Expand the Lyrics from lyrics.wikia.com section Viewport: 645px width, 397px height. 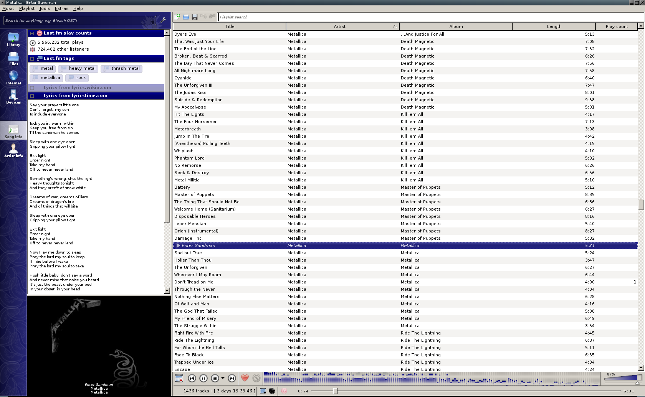pyautogui.click(x=32, y=88)
